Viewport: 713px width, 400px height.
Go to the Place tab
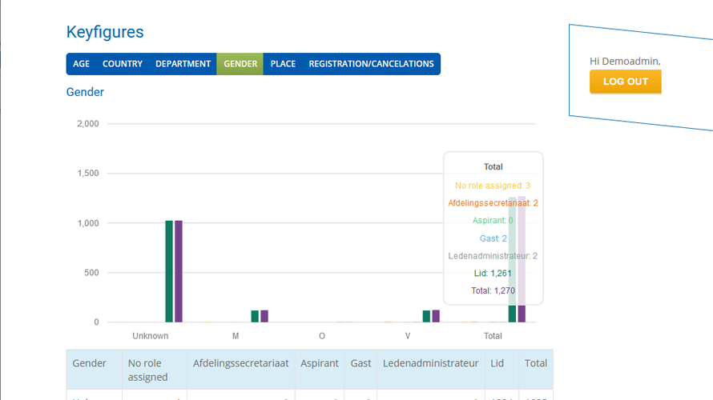click(x=283, y=64)
